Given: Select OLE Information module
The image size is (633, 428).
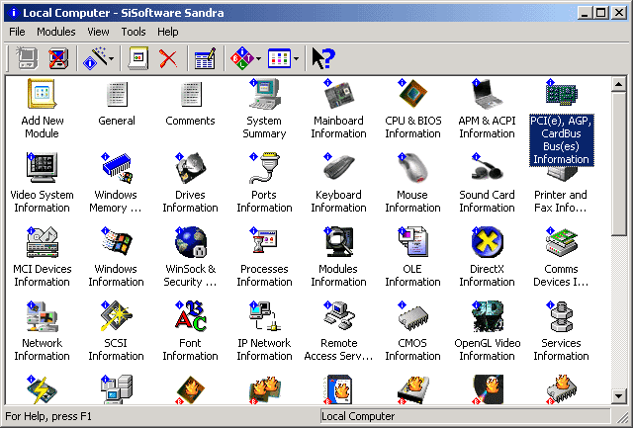Looking at the screenshot, I should click(x=412, y=242).
